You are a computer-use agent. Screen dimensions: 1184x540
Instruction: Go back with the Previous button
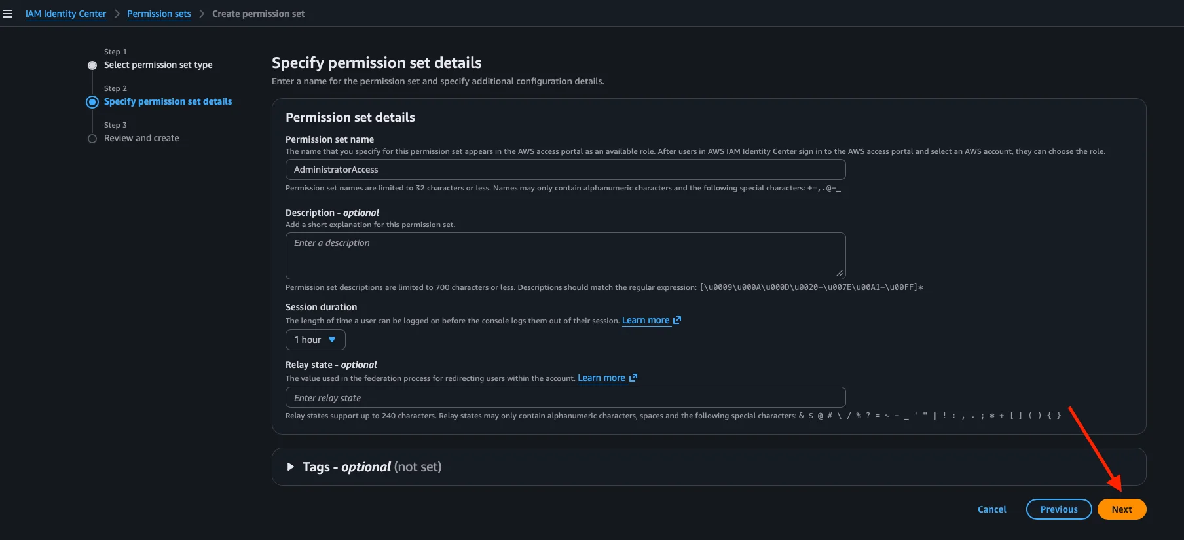tap(1059, 509)
